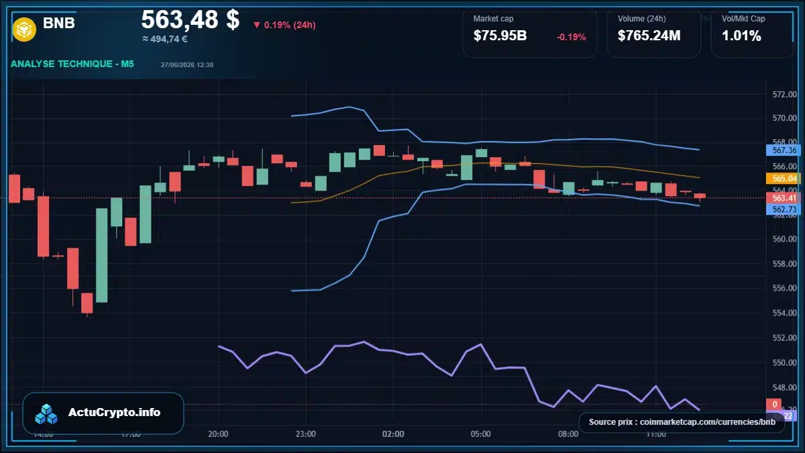Click the 560.00 price axis label

[x=784, y=240]
